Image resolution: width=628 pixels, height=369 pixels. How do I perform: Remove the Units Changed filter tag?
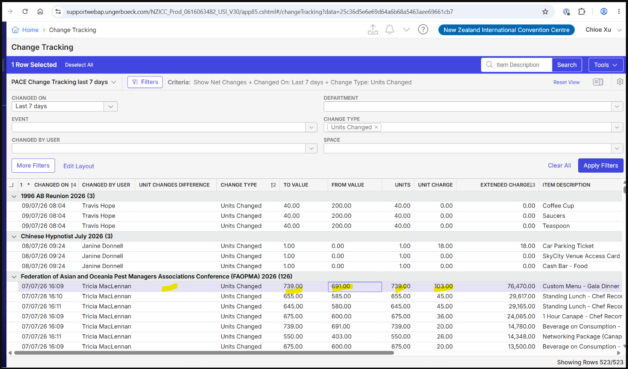376,127
